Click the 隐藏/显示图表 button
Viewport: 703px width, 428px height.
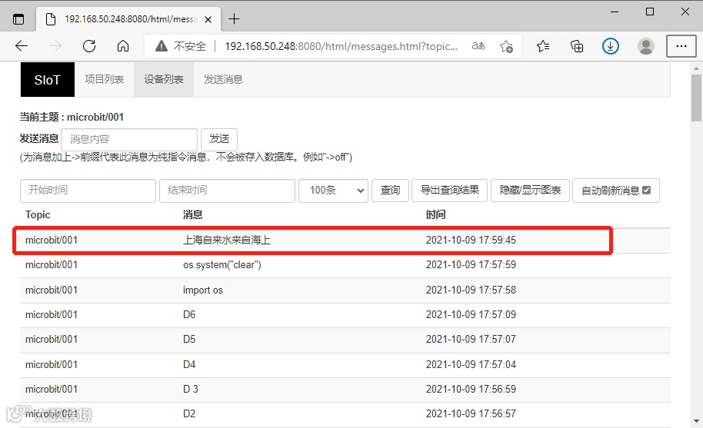(x=531, y=191)
